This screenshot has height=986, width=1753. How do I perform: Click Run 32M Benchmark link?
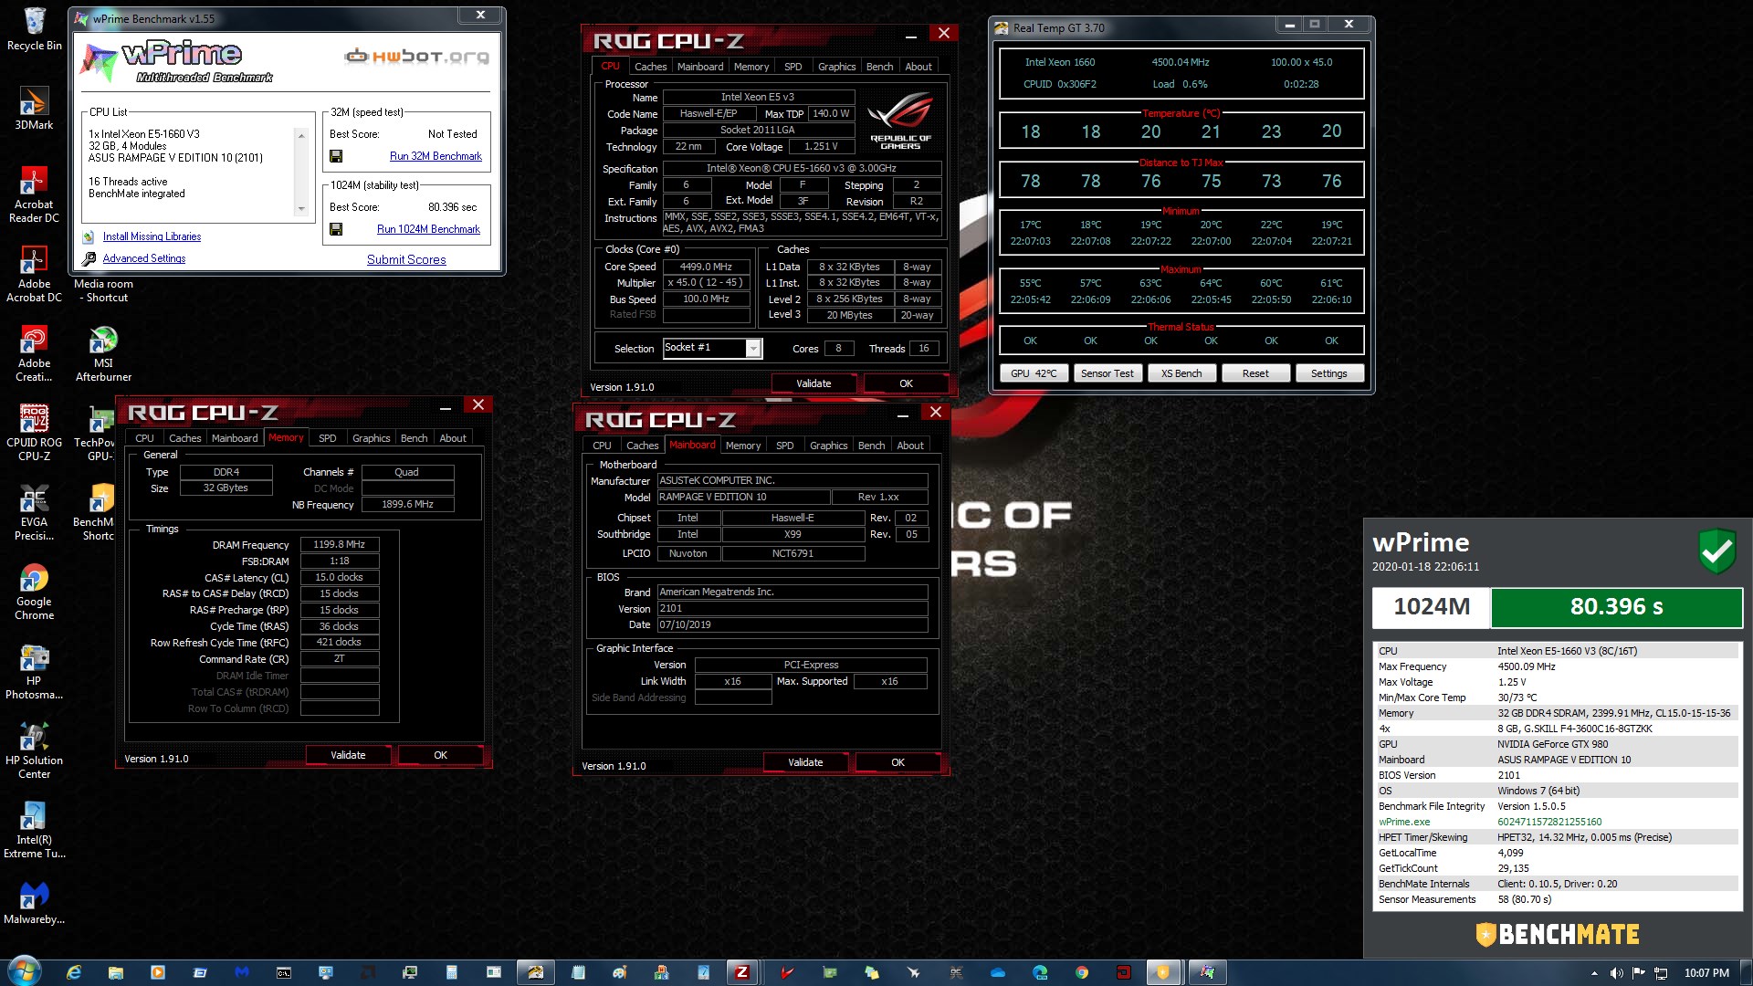point(436,156)
